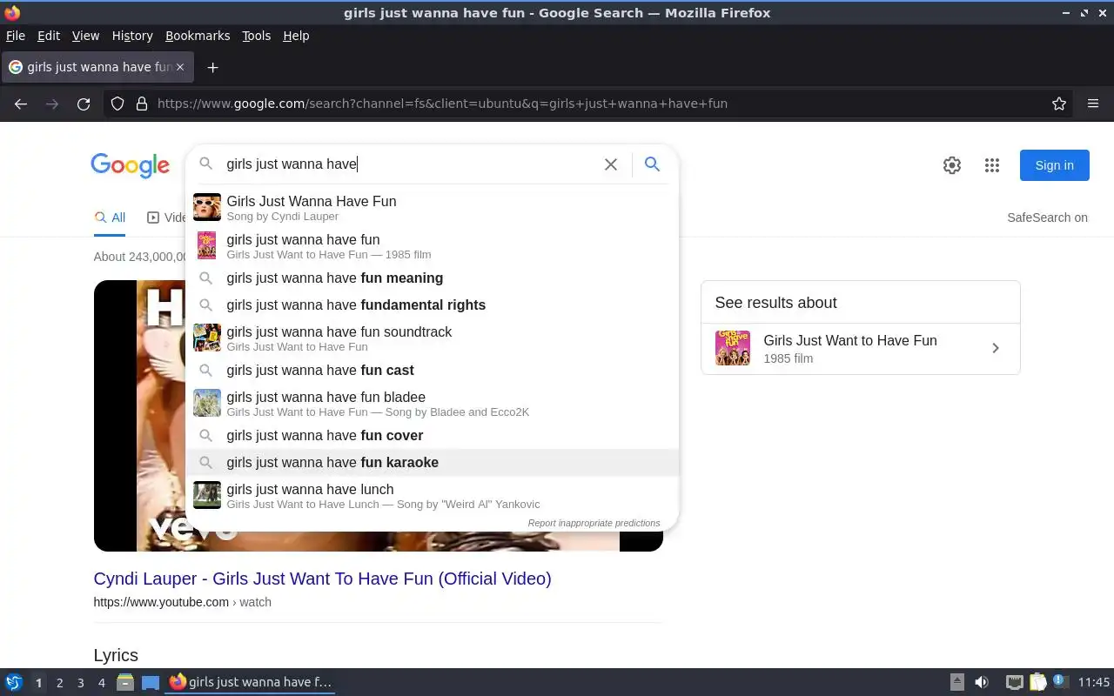Open the Help menu
This screenshot has width=1114, height=696.
click(296, 36)
